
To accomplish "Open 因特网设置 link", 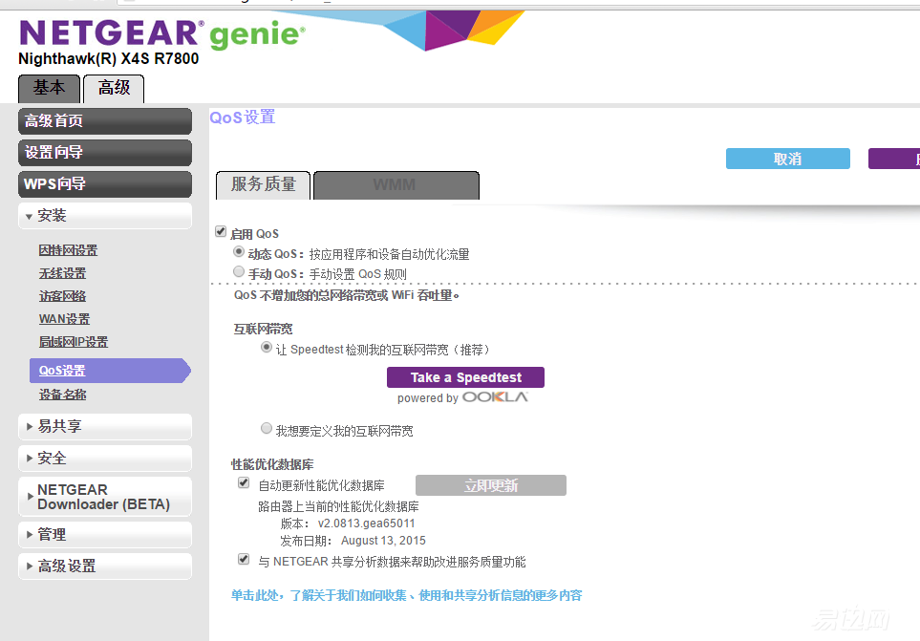I will (x=68, y=250).
